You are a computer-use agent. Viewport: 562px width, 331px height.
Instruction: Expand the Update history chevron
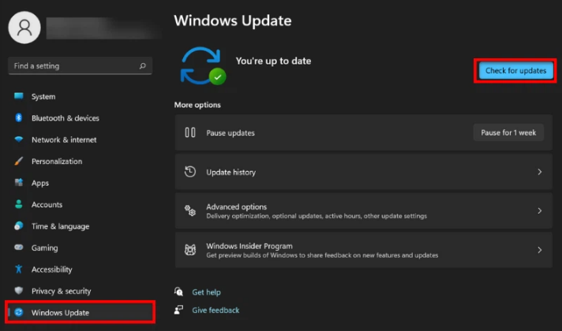coord(539,172)
